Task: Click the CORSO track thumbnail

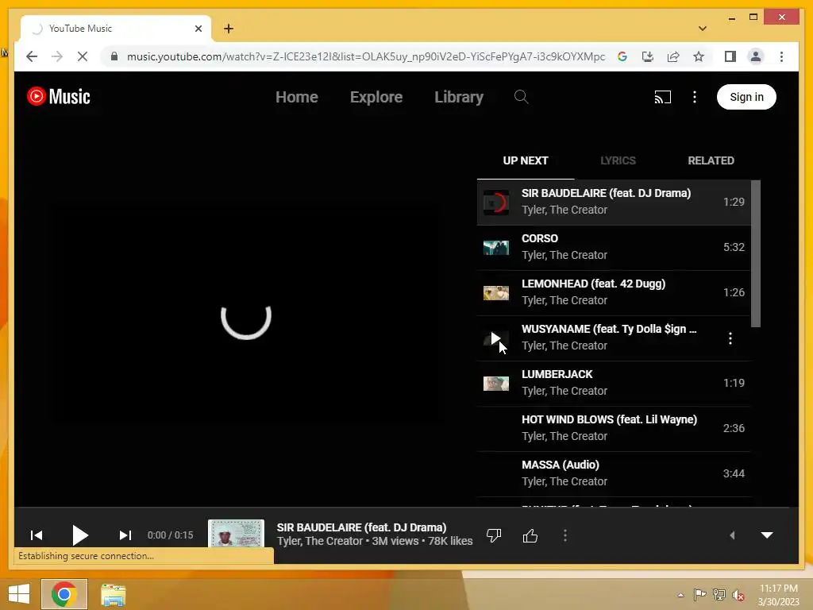Action: tap(495, 248)
